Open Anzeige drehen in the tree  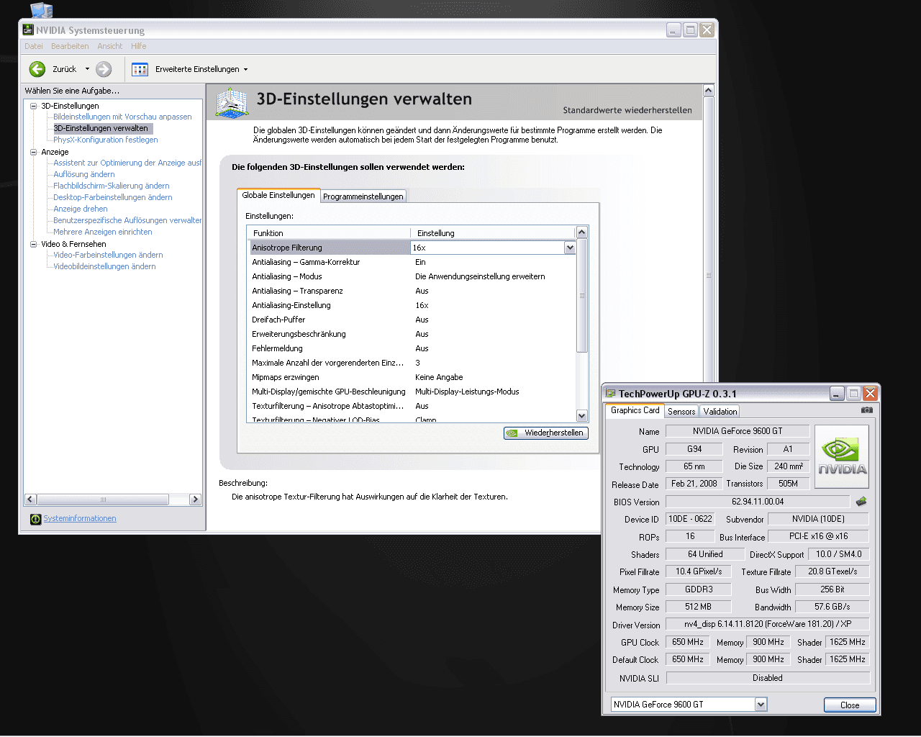point(81,209)
